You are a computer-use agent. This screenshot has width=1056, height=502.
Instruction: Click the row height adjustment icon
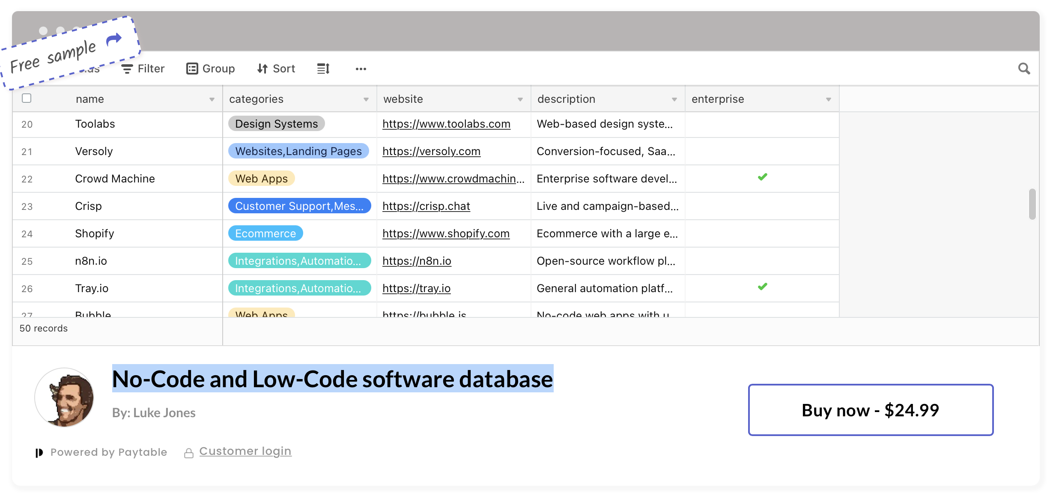(323, 69)
